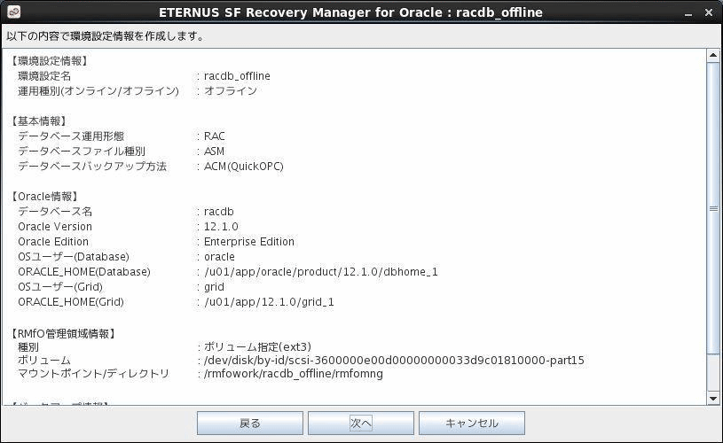Click the 戻る (Back) button
The height and width of the screenshot is (443, 723).
tap(250, 423)
